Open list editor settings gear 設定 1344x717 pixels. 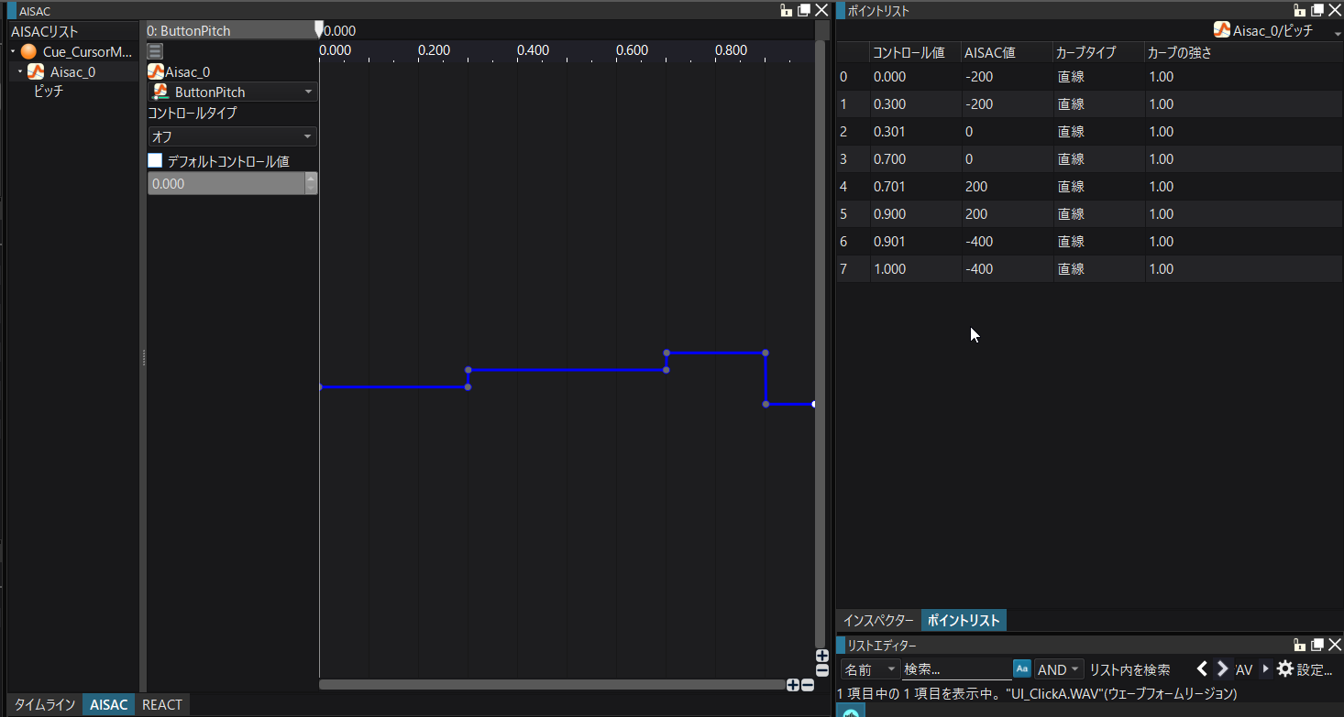click(1304, 669)
